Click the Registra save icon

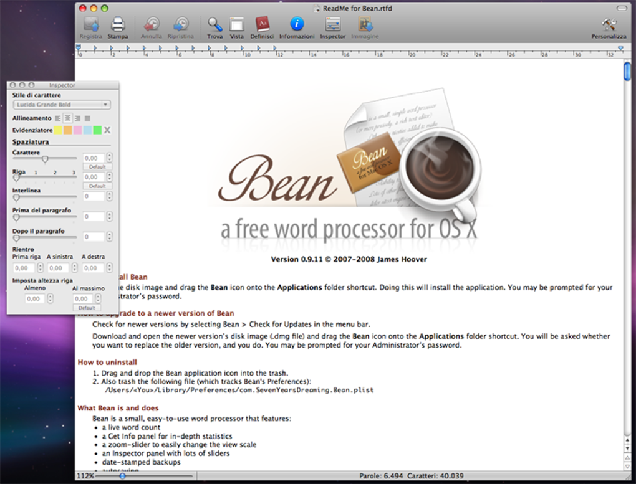tap(91, 24)
